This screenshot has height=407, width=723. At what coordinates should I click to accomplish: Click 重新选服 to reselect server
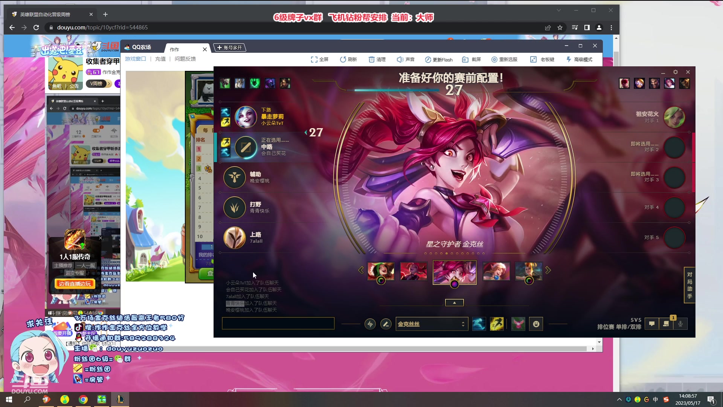[x=504, y=60]
